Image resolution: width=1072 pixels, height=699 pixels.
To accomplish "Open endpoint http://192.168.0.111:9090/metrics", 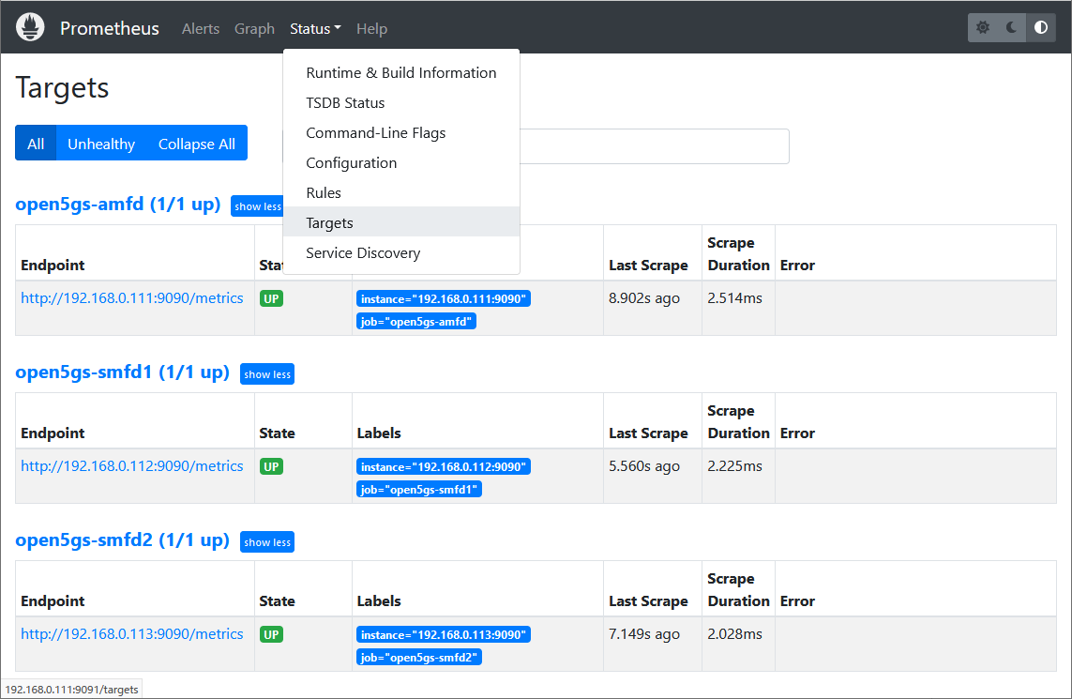I will coord(132,298).
